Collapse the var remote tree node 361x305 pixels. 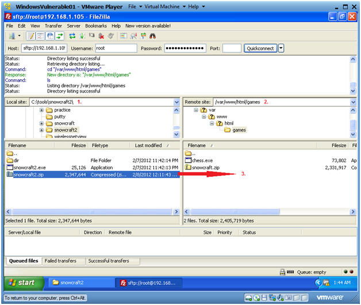pos(195,110)
